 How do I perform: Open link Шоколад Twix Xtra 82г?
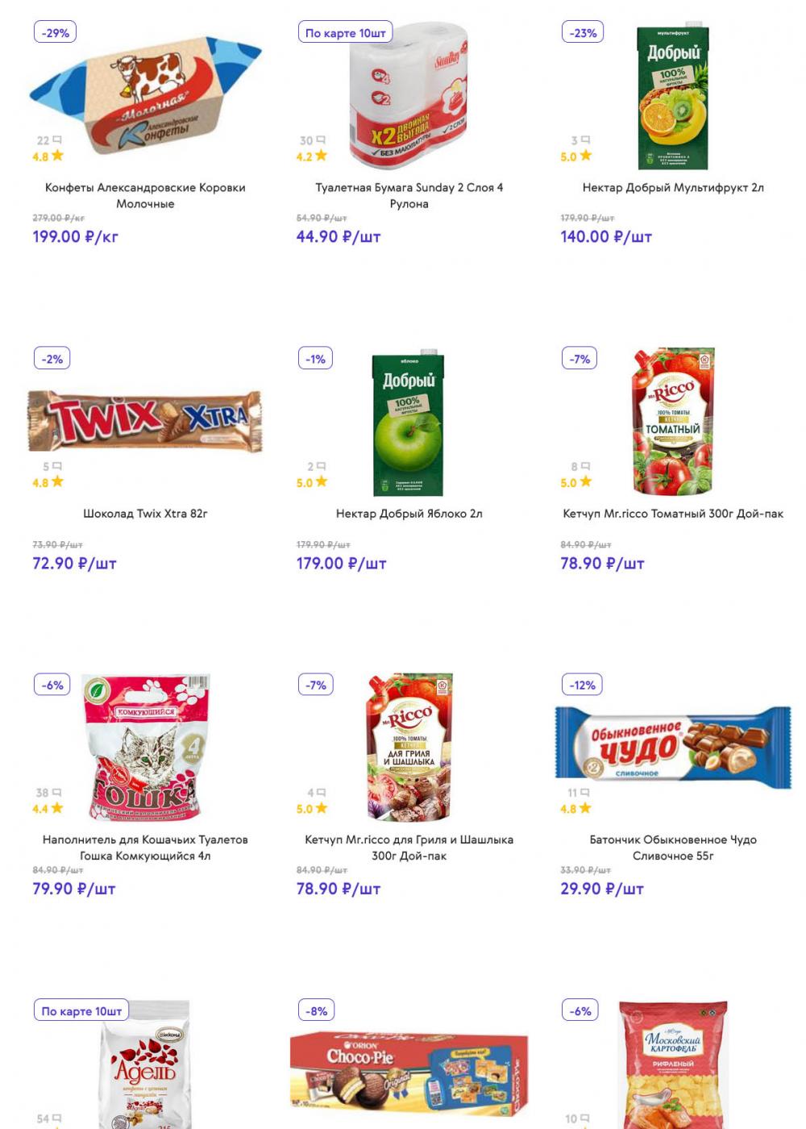(145, 513)
